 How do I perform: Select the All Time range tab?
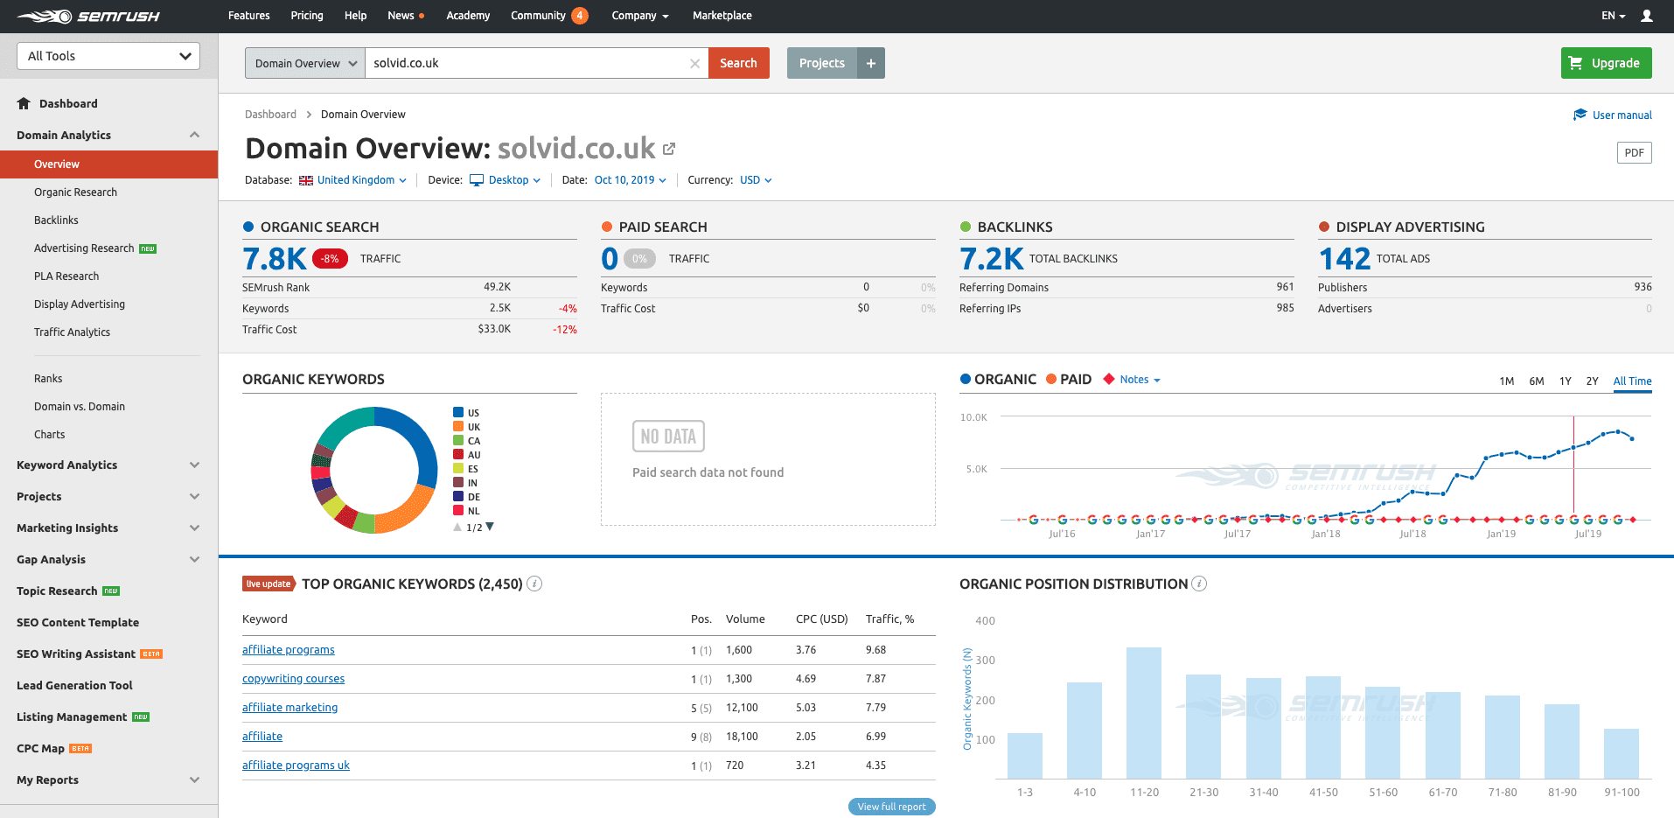pyautogui.click(x=1633, y=381)
